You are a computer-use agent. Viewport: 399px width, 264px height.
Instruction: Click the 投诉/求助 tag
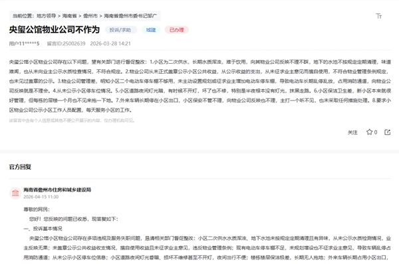pos(120,30)
